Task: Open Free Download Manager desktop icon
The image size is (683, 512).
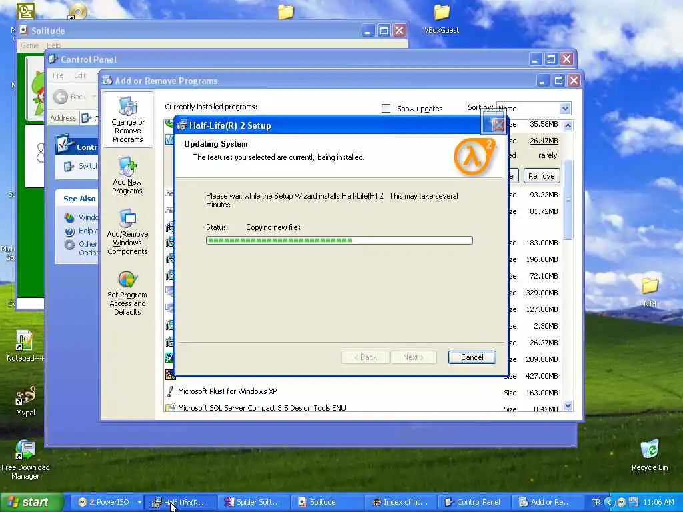Action: [25, 459]
